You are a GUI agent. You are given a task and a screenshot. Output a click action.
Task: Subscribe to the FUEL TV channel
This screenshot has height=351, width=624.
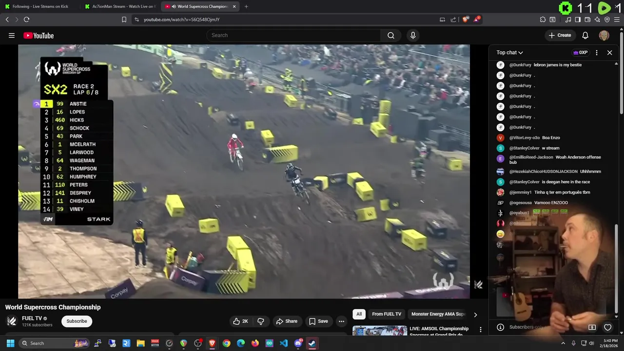pos(77,321)
